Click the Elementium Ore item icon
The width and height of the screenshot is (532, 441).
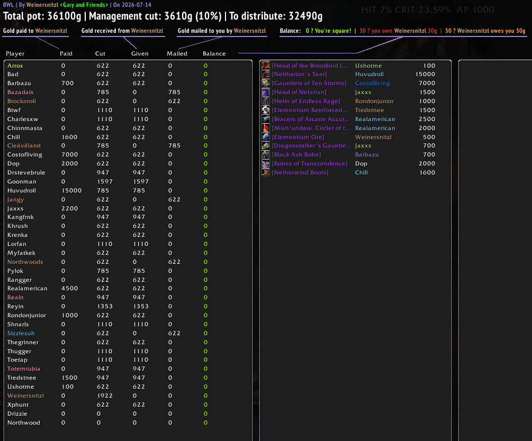click(266, 137)
